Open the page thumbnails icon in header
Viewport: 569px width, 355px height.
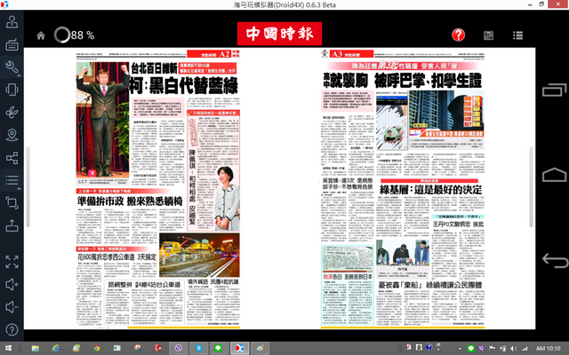point(488,35)
